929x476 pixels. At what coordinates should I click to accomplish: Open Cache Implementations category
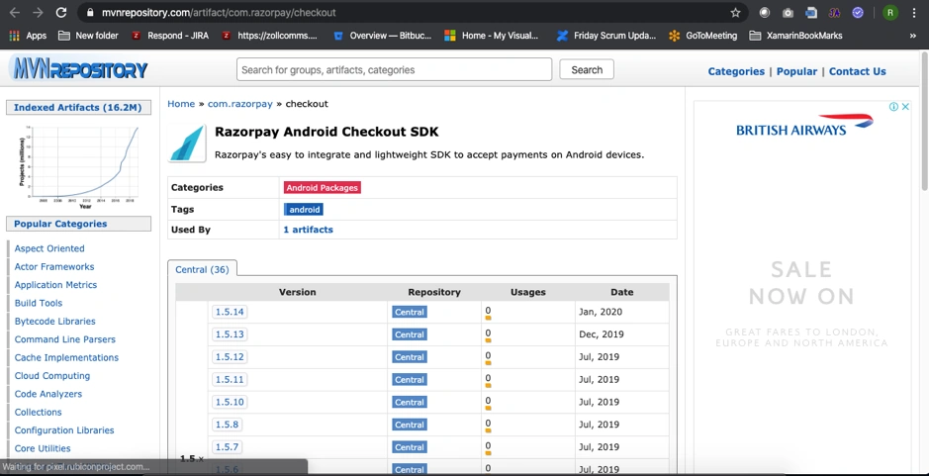coord(66,357)
